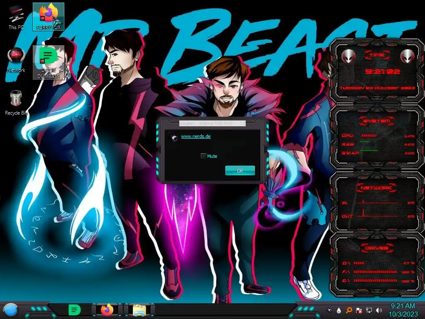Screen dimensions: 425x319
Task: Select the Network desktop icon
Action: point(16,60)
